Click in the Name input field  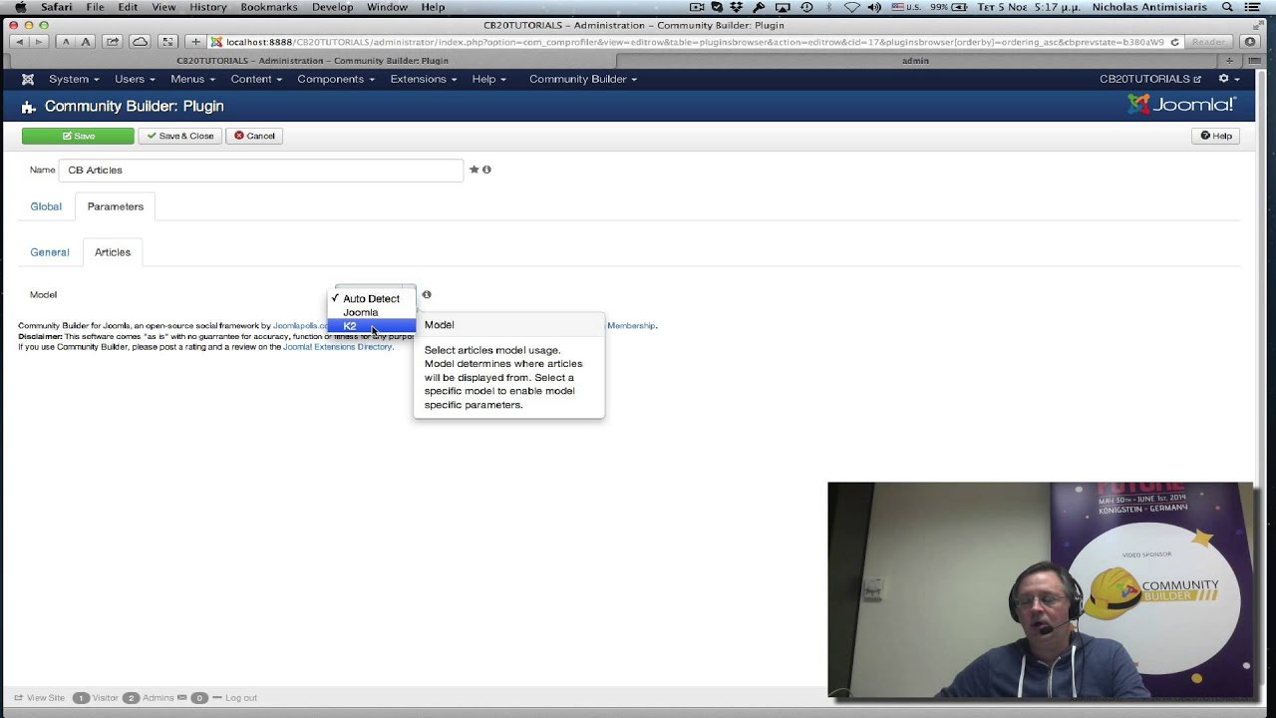261,171
